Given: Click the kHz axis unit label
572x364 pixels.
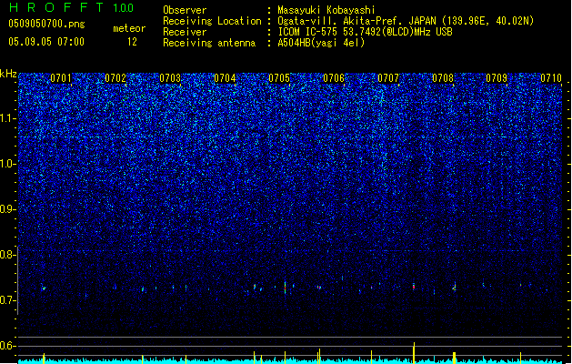Looking at the screenshot, I should click(x=8, y=74).
